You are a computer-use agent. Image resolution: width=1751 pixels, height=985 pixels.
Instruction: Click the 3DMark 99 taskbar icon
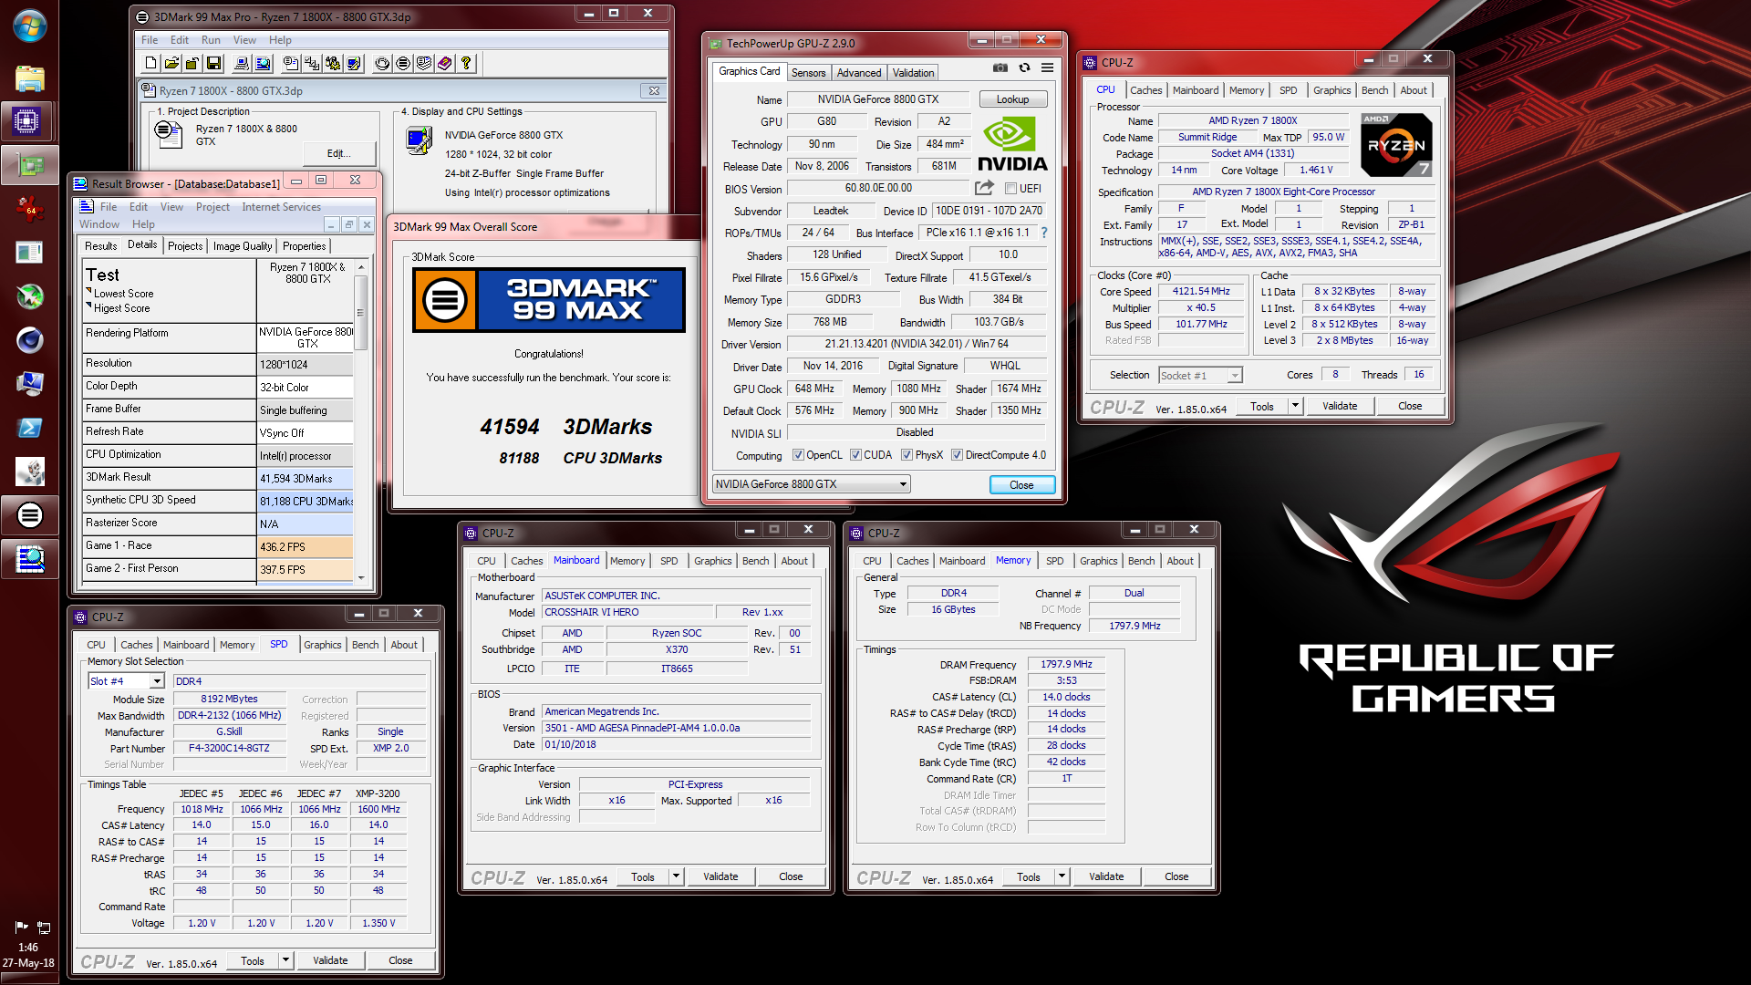(30, 515)
